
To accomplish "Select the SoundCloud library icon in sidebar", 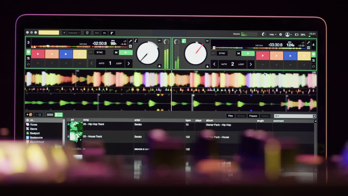I will 28,142.
